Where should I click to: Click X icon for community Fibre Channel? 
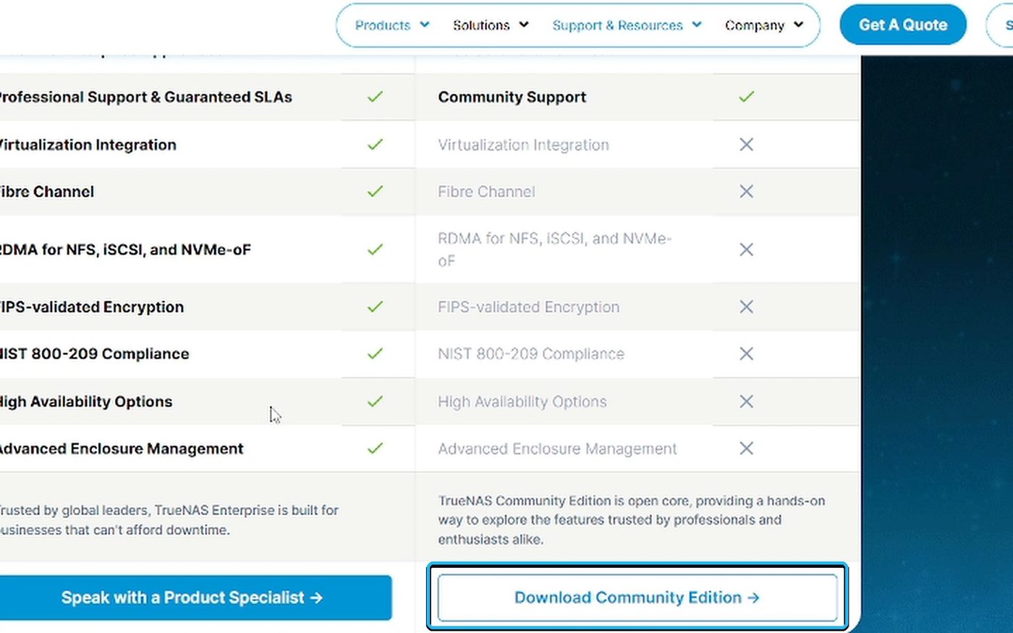click(746, 192)
